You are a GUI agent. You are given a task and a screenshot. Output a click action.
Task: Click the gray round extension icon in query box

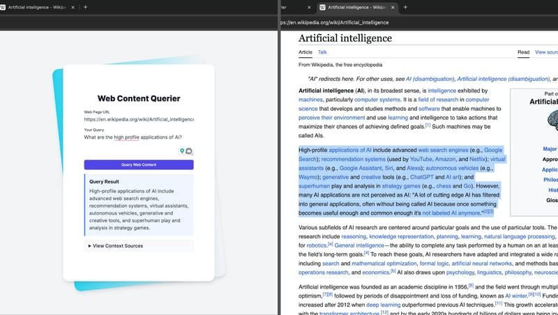click(189, 151)
